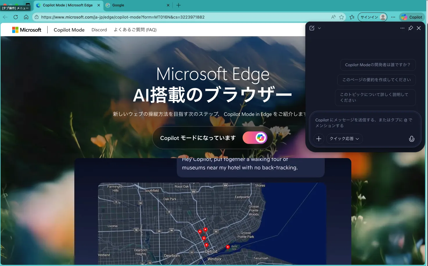Image resolution: width=428 pixels, height=266 pixels.
Task: Click the home icon in the toolbar
Action: coord(26,17)
